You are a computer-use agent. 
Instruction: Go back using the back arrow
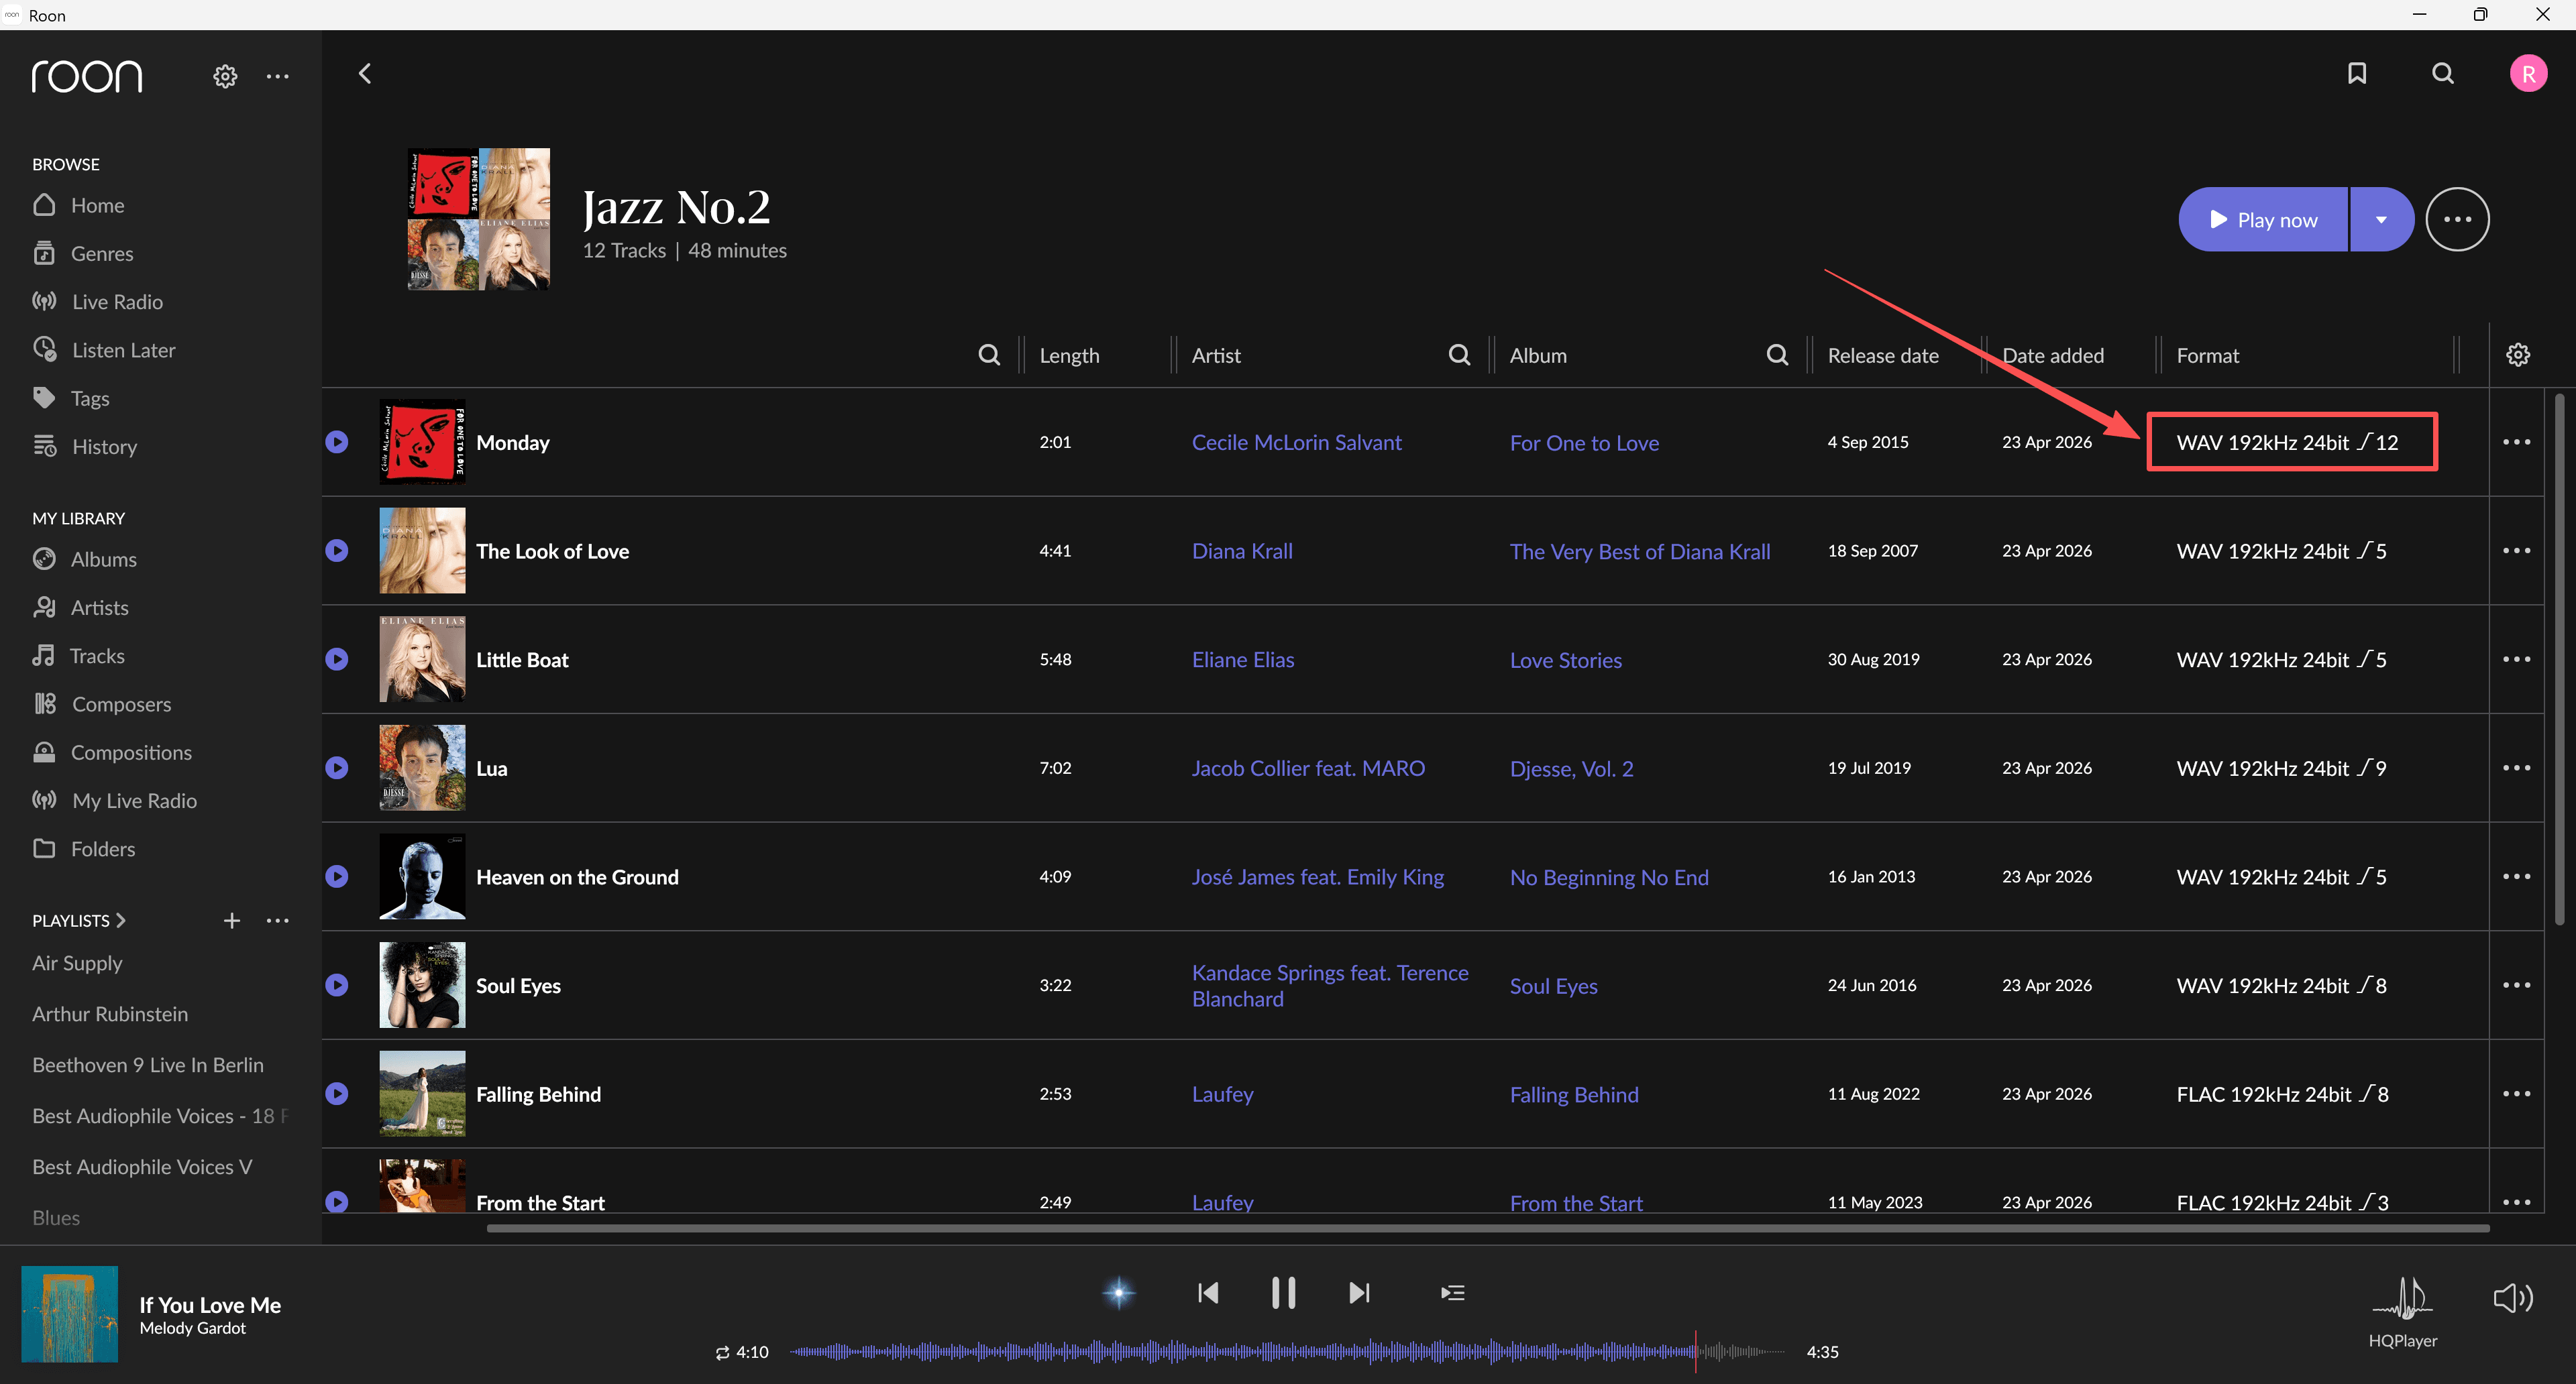[x=365, y=74]
